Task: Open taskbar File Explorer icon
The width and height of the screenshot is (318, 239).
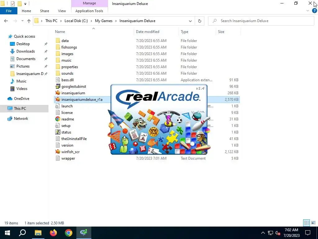Action: click(x=38, y=233)
